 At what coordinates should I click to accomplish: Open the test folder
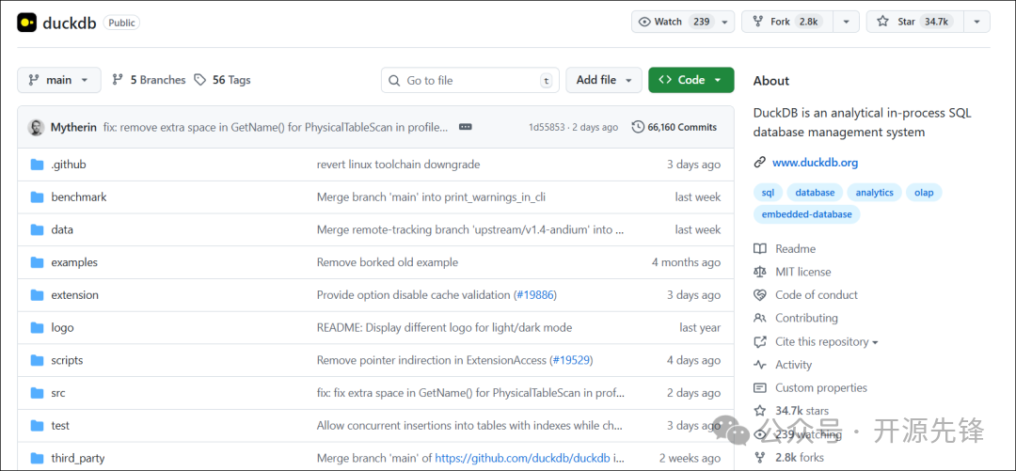pos(60,426)
